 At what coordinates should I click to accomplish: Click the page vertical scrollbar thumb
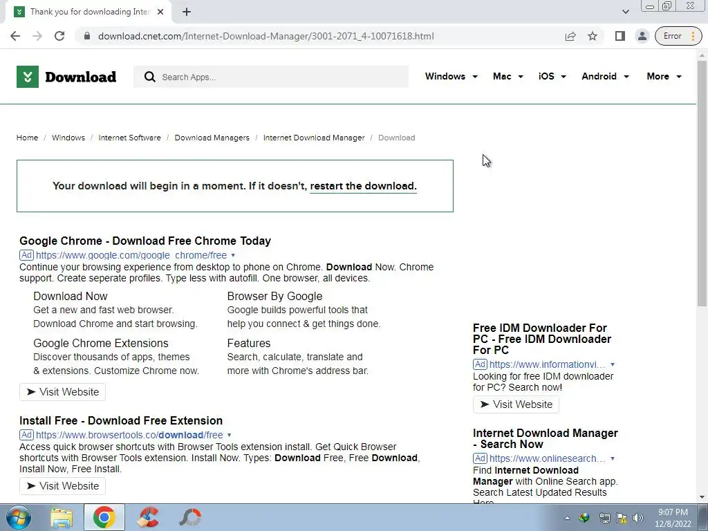pyautogui.click(x=702, y=183)
